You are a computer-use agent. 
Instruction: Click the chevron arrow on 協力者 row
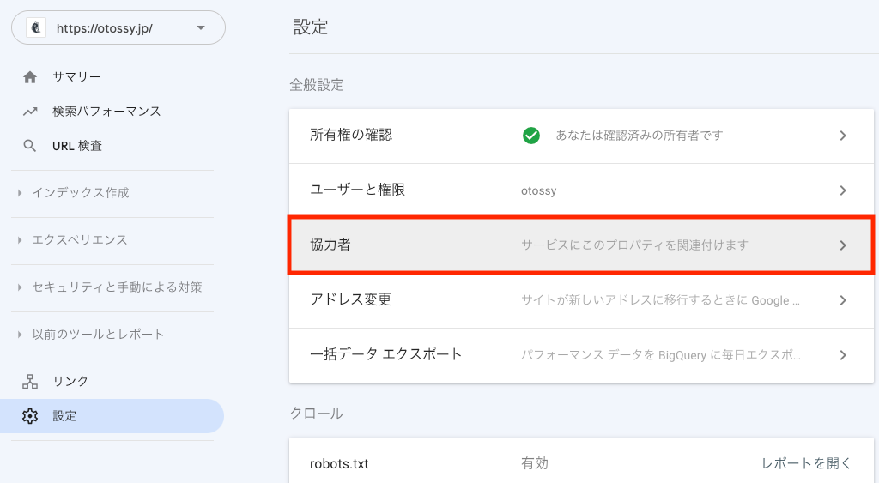tap(843, 245)
